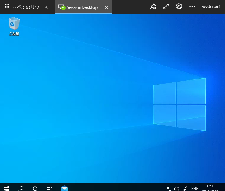Viewport: 225px width, 191px height.
Task: Open settings gear icon
Action: 179,7
